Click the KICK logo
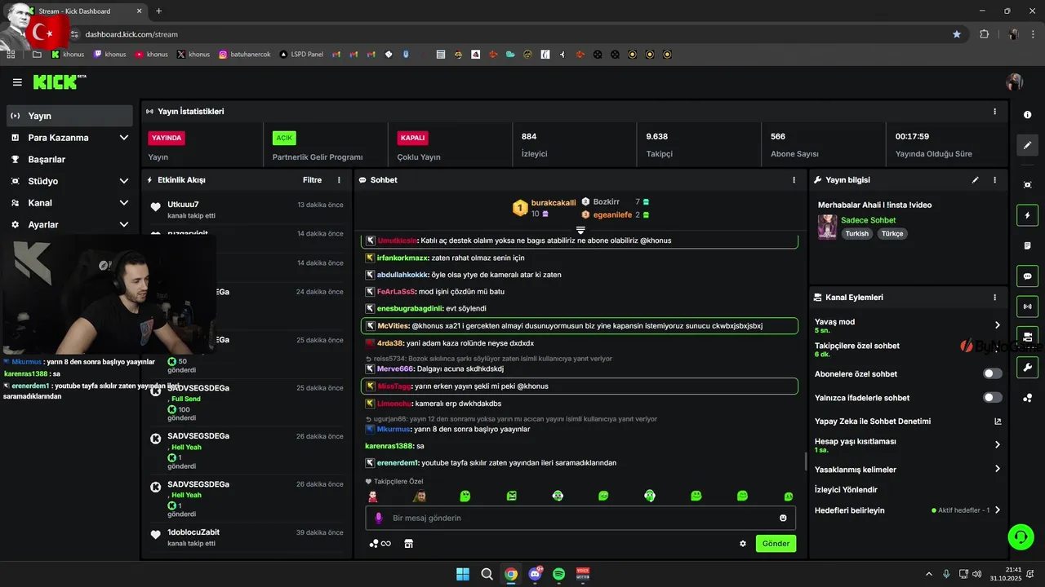The width and height of the screenshot is (1045, 587). click(x=60, y=82)
